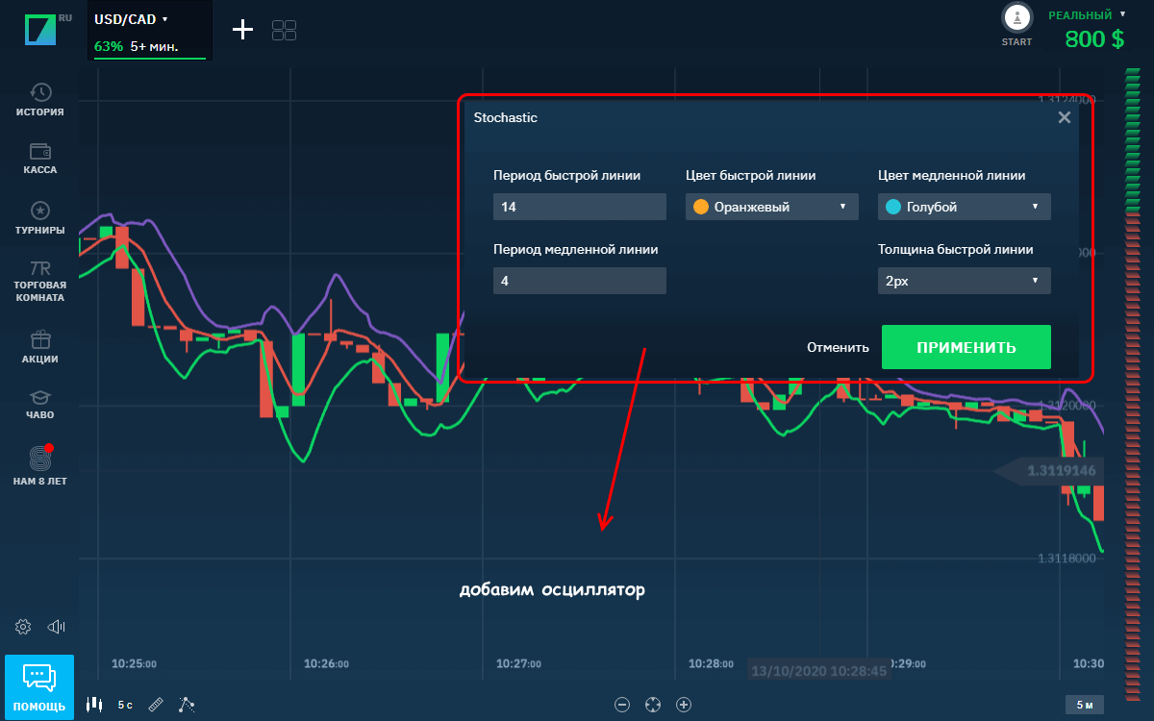Image resolution: width=1154 pixels, height=721 pixels.
Task: Open the drawing tools line icon
Action: coord(187,705)
